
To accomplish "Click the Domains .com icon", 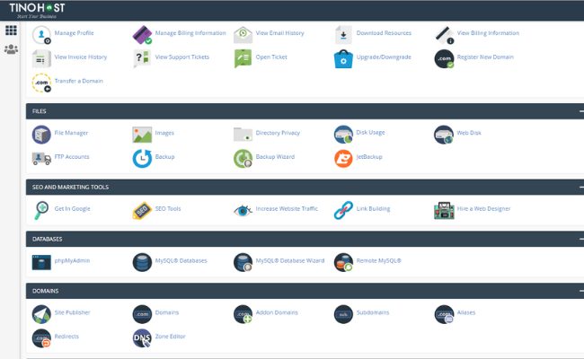I will coord(142,314).
